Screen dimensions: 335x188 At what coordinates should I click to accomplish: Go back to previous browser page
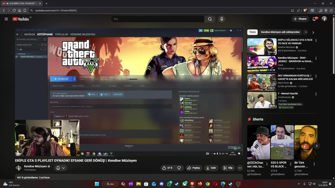tap(4, 10)
